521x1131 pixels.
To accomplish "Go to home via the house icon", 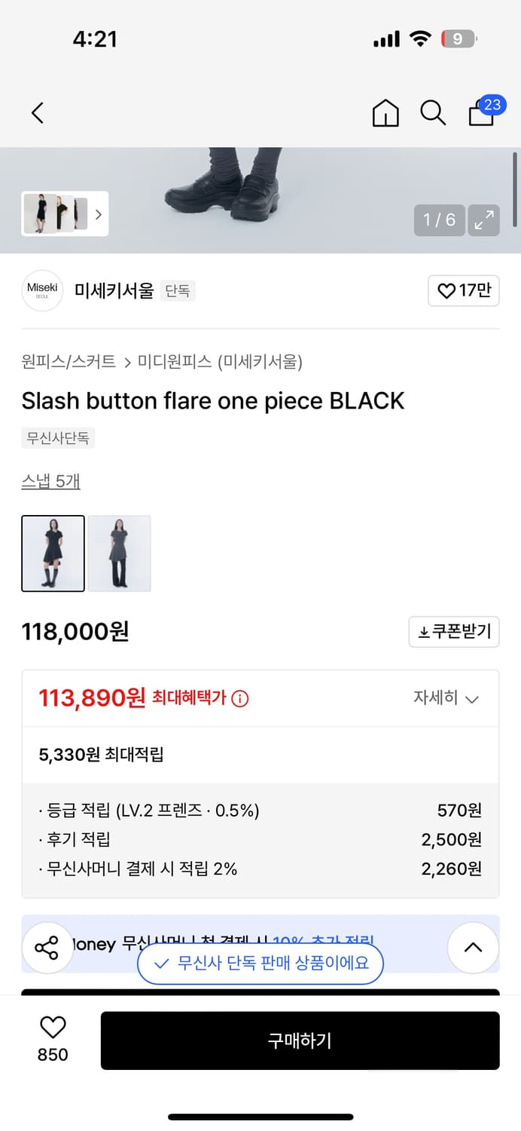I will pyautogui.click(x=385, y=112).
